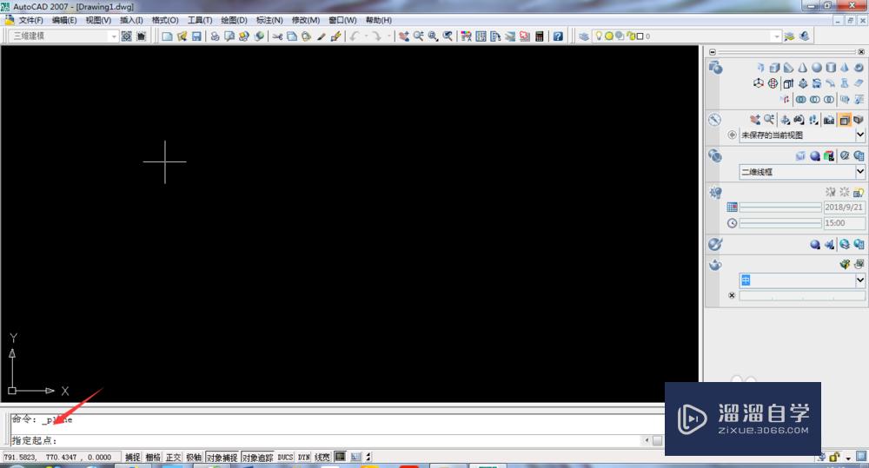Click the Box tool in dashboard

coord(774,68)
